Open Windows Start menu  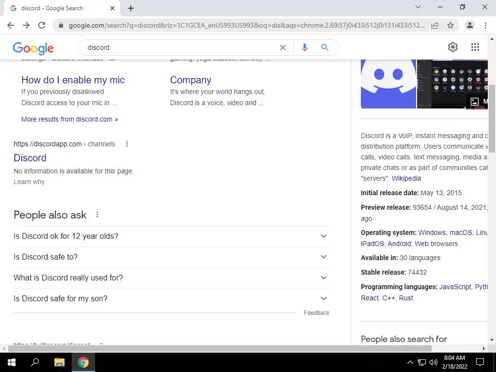pos(12,362)
